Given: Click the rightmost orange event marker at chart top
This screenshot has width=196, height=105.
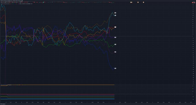Looking at the screenshot, I should click(143, 2).
